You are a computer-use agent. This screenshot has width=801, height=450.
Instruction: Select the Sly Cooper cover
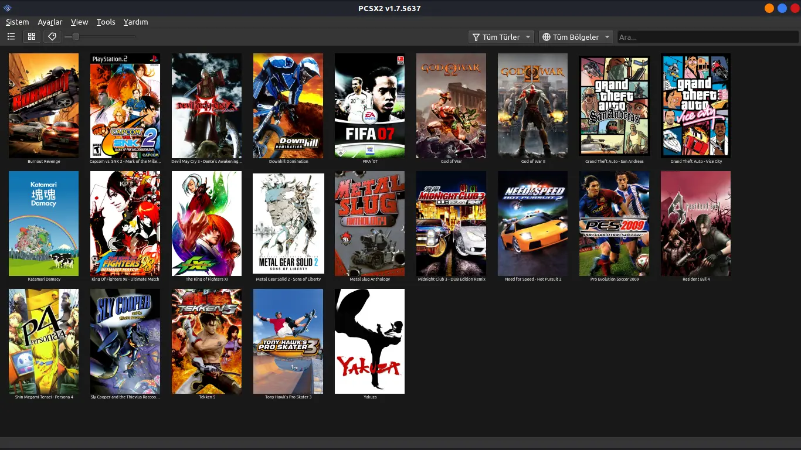click(125, 341)
